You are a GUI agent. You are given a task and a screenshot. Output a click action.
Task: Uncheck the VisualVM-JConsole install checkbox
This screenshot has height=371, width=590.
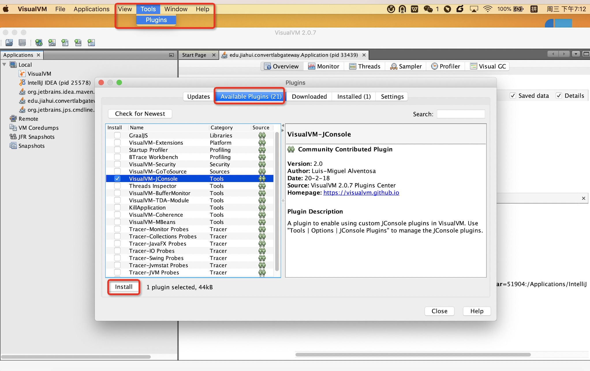point(117,179)
